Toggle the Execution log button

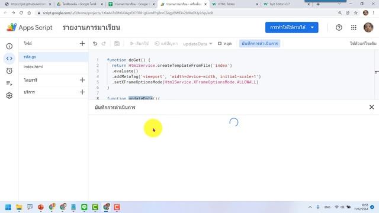point(259,43)
